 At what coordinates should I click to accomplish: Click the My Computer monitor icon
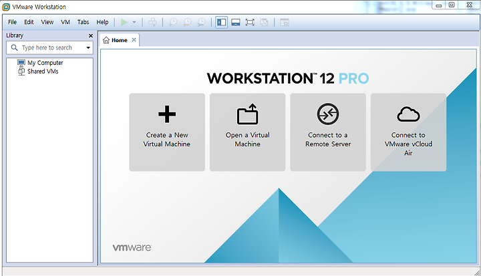click(x=21, y=63)
